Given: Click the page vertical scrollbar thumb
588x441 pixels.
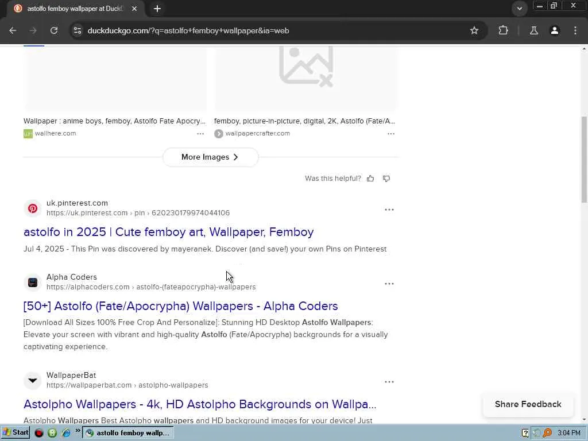Looking at the screenshot, I should (584, 160).
